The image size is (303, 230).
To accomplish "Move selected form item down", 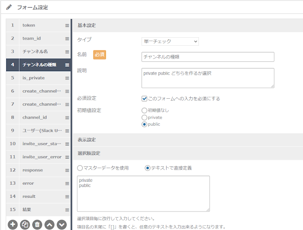I will [x=62, y=225].
